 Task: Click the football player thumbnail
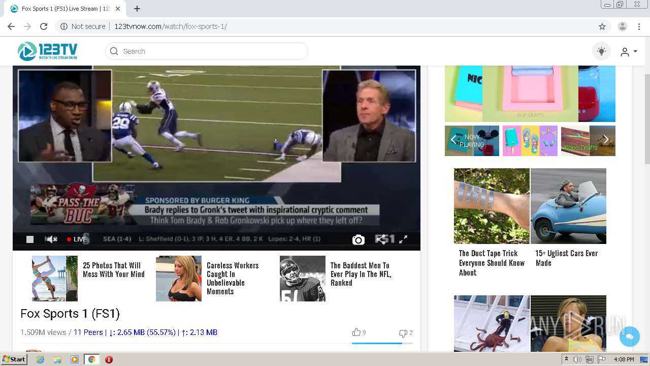click(x=303, y=279)
